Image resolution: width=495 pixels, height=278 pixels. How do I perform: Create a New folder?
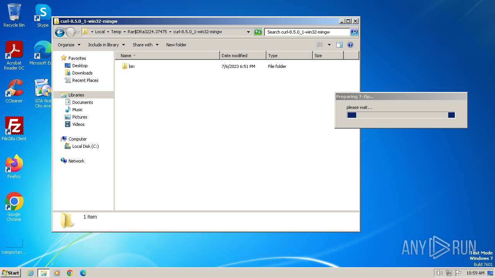[176, 45]
